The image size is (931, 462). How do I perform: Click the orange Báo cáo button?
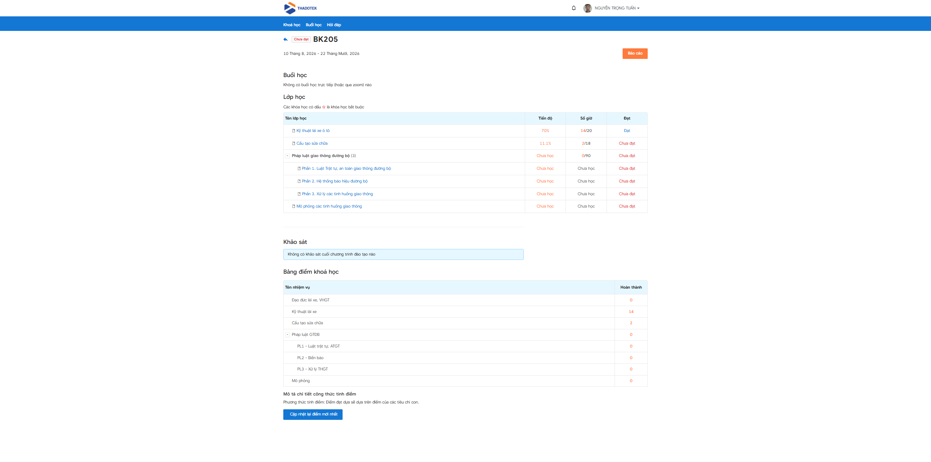635,53
